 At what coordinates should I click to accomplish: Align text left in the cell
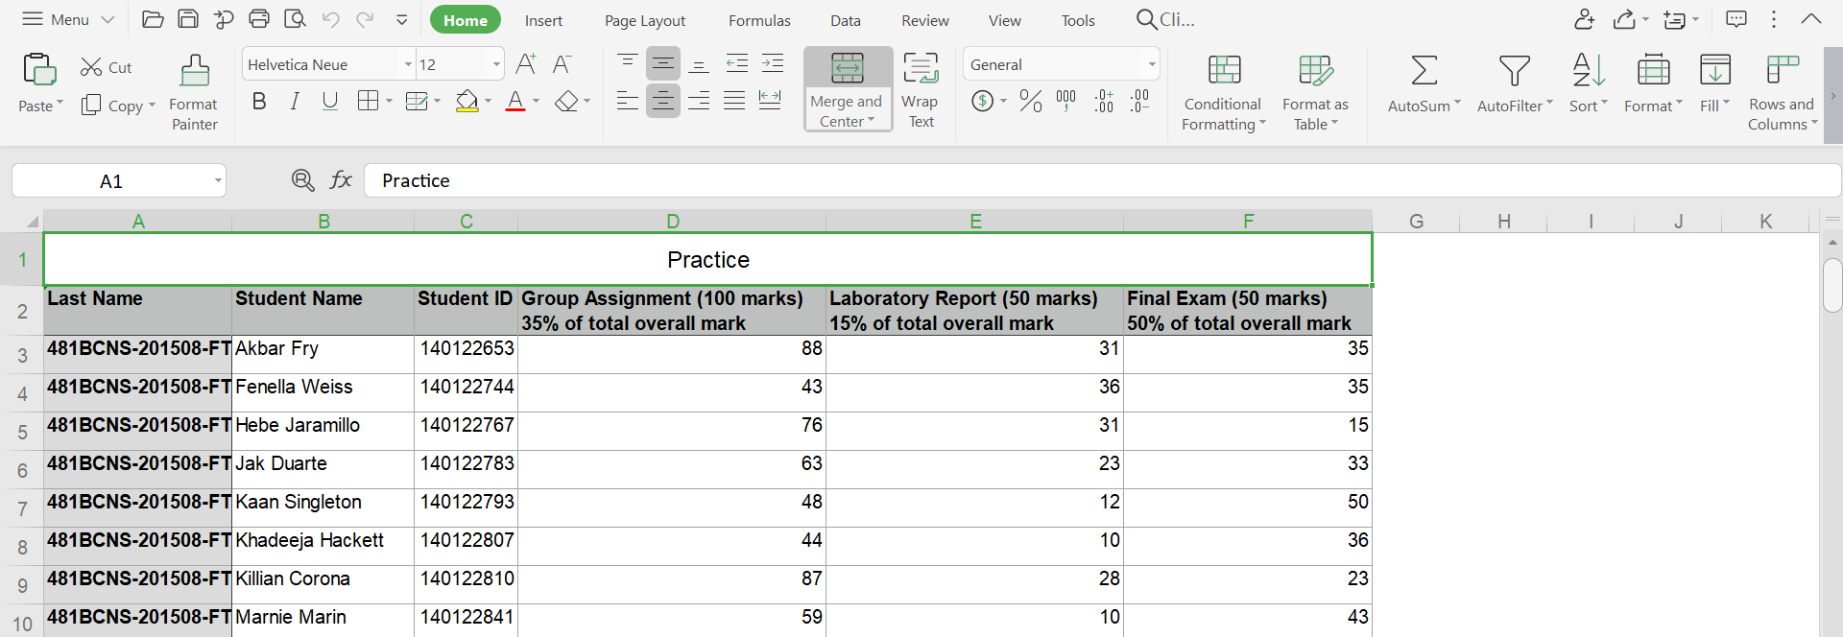pos(627,100)
